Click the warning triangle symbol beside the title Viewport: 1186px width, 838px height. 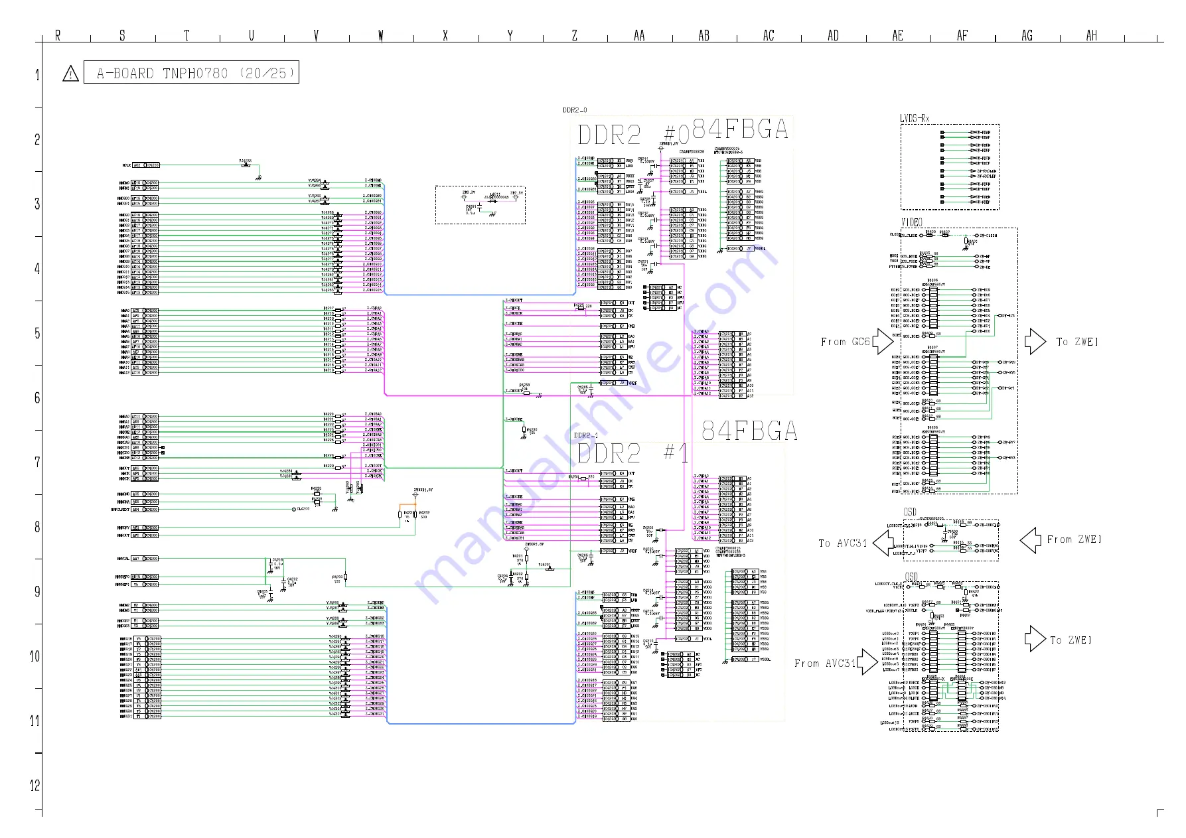pos(70,74)
